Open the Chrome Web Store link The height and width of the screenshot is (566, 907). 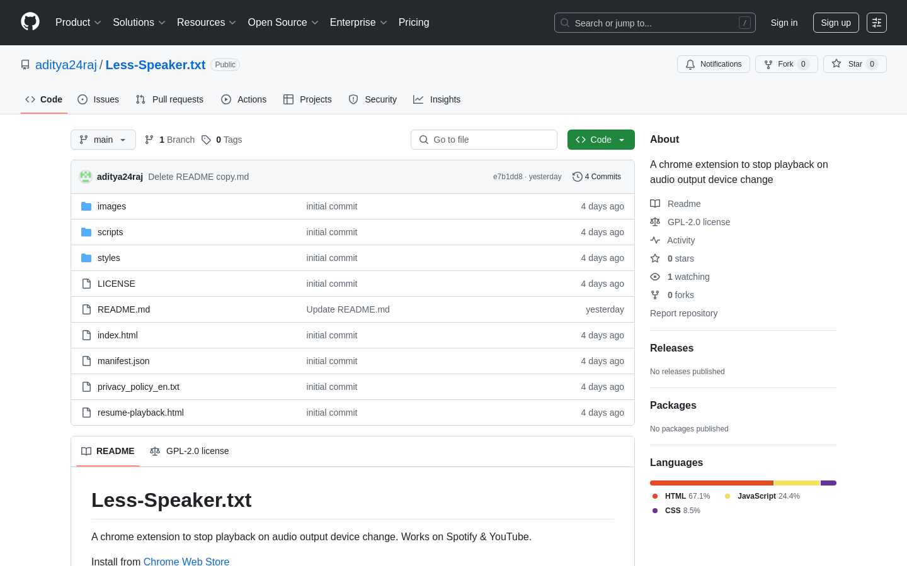(x=186, y=562)
